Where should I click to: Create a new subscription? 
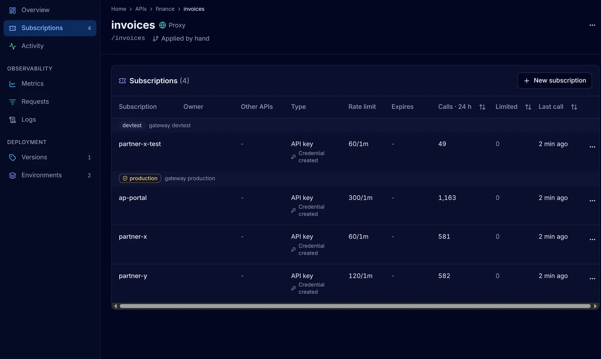(555, 81)
